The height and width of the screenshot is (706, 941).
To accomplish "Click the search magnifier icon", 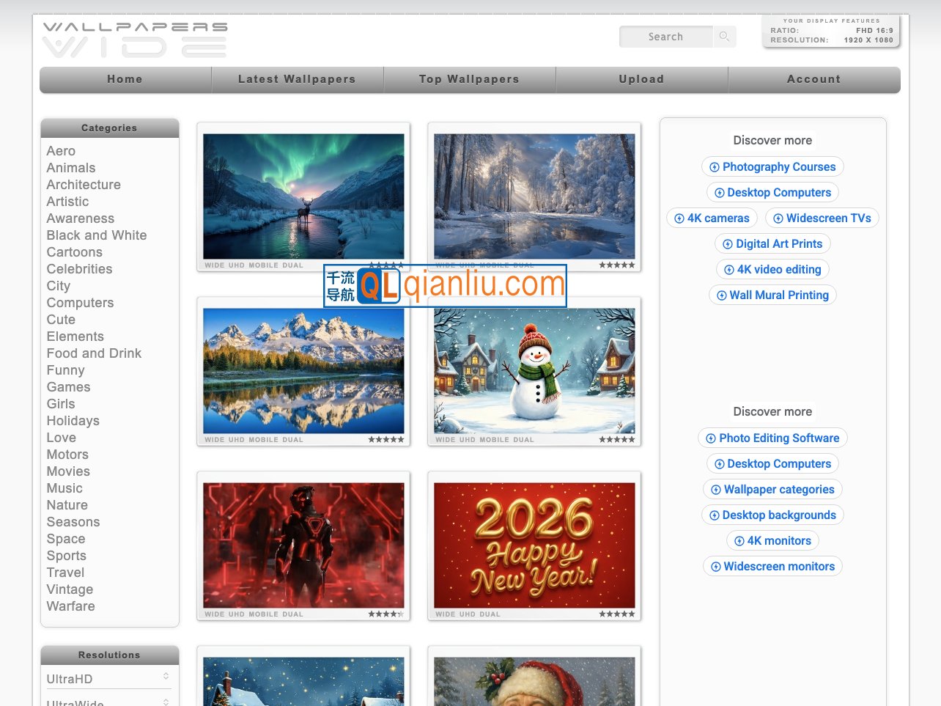I will point(724,37).
